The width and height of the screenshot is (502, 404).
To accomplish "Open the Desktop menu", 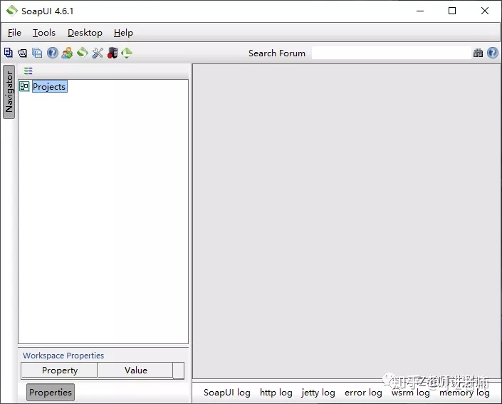I will [85, 33].
